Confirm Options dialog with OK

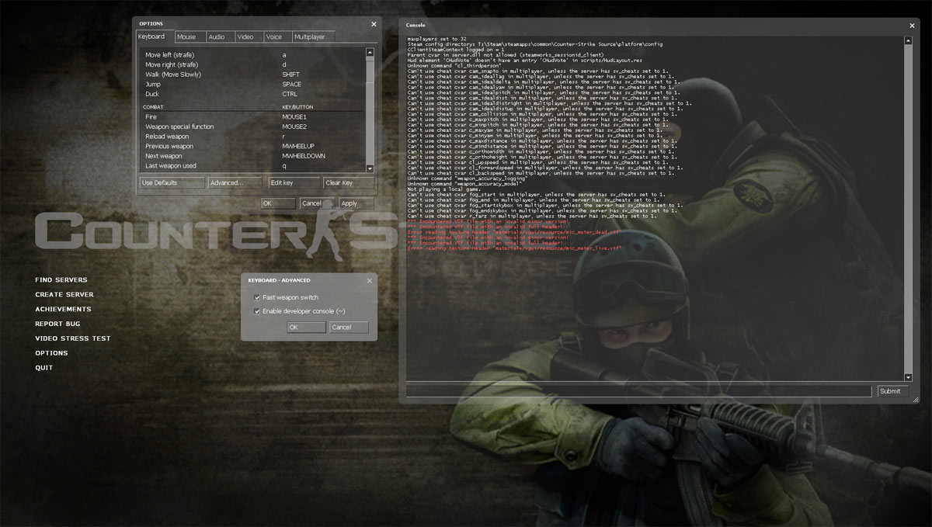(278, 203)
